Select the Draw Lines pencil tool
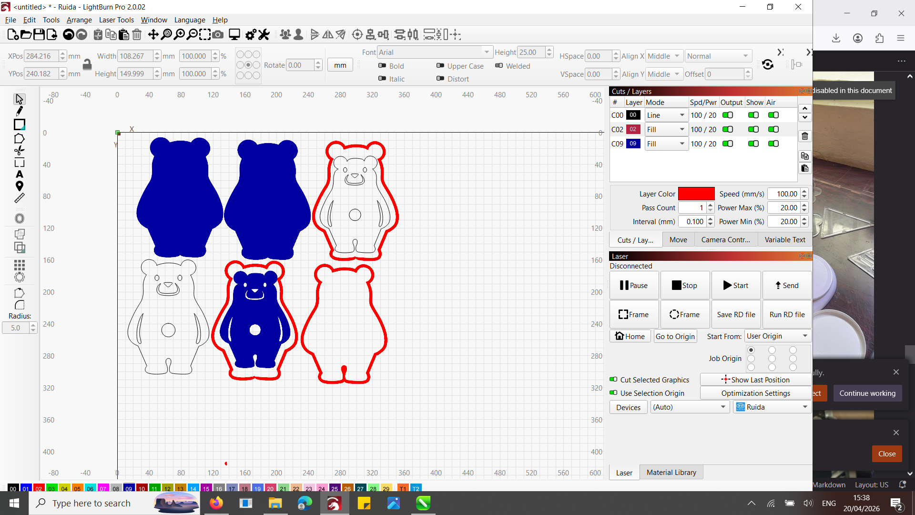Screen dimensions: 915x515 (x=19, y=111)
